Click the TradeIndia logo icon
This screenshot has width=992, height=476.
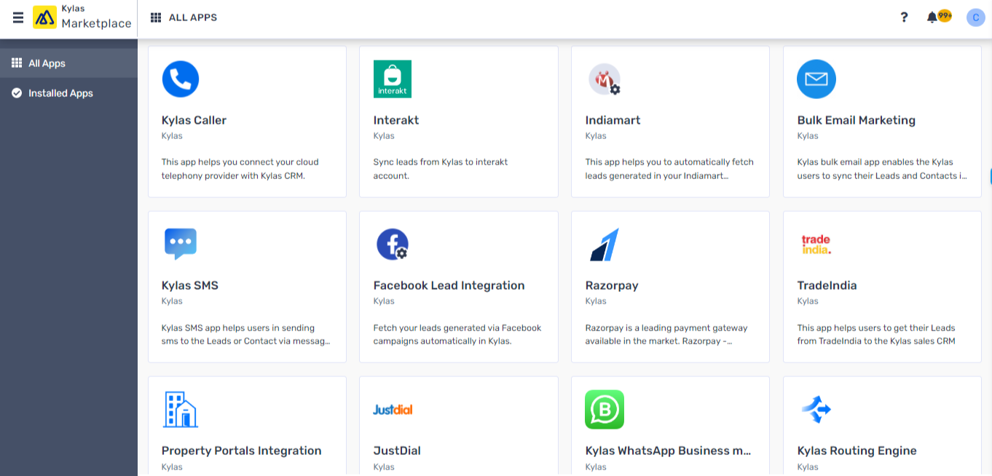(816, 244)
